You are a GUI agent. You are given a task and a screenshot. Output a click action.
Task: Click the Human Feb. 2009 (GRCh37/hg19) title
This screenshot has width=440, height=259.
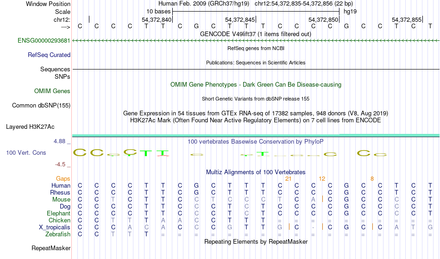pyautogui.click(x=203, y=4)
